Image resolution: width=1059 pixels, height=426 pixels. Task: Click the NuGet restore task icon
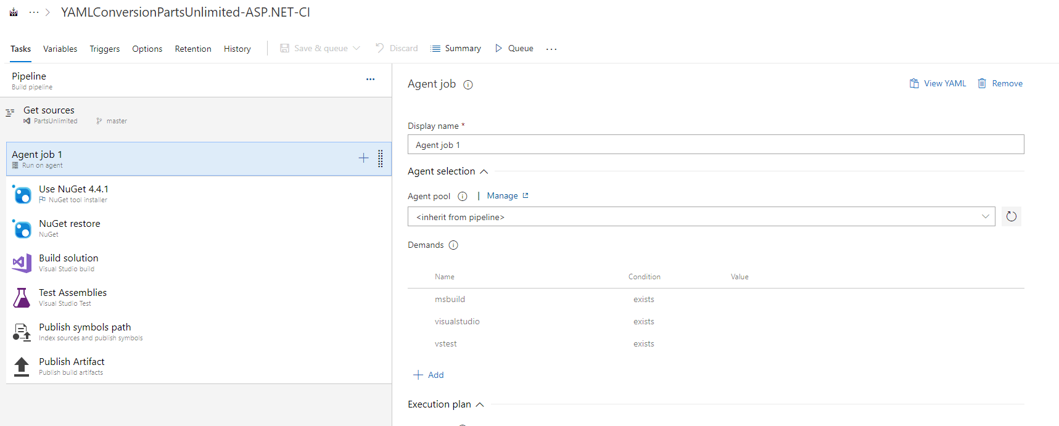[x=22, y=229]
